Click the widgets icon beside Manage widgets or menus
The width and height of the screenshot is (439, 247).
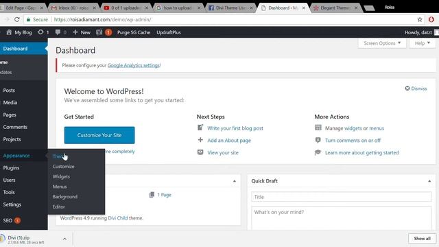(x=318, y=128)
